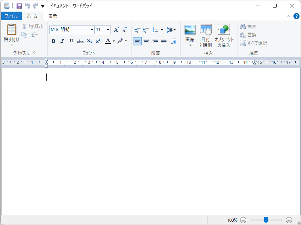Click すべて選択 select all
The width and height of the screenshot is (301, 225).
(x=254, y=43)
